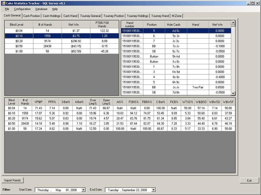Switch to the Cash Hand tab

70,16
